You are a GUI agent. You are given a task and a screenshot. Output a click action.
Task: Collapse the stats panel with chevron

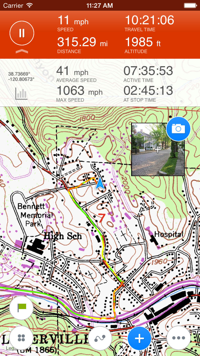tap(22, 51)
